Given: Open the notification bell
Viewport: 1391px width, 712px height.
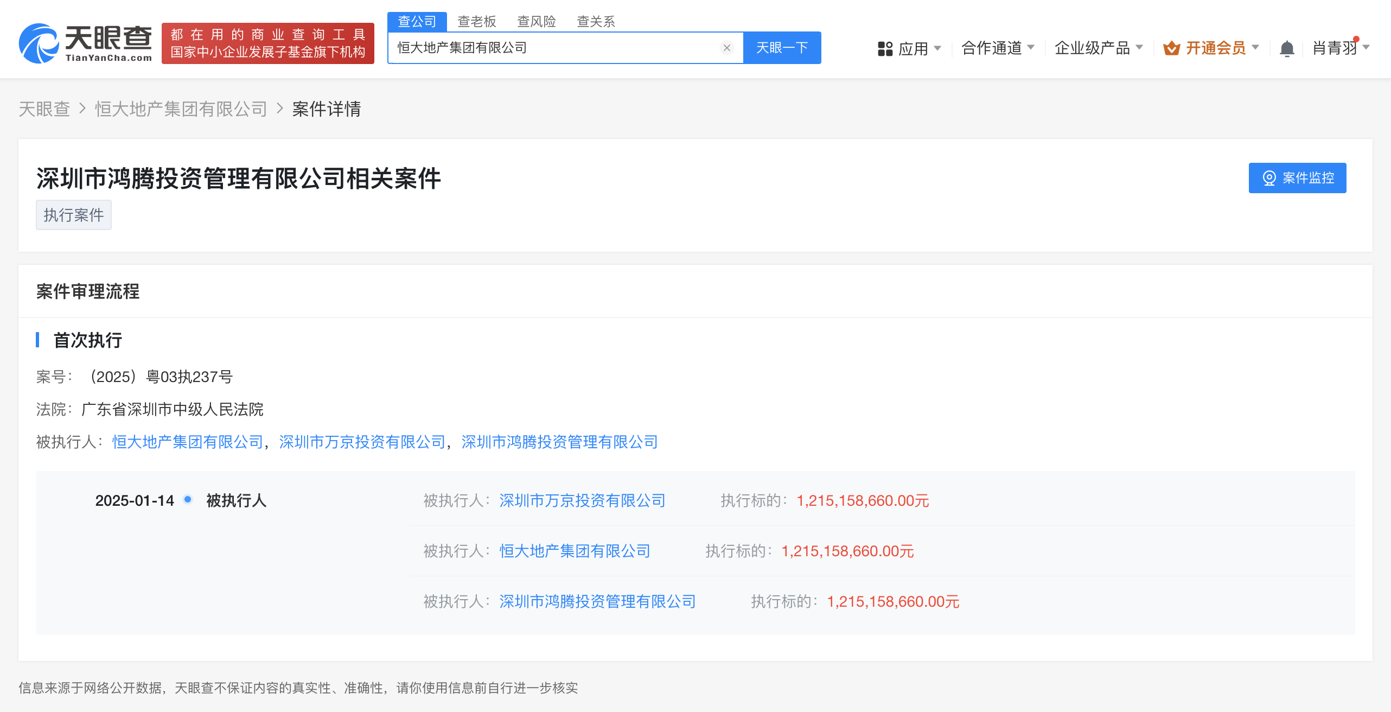Looking at the screenshot, I should pos(1287,49).
